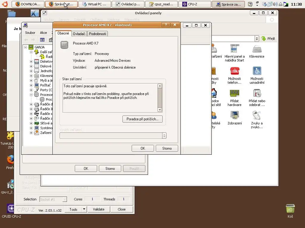Screen dimensions: 305x228
Task: Open the Přidat hardware icon
Action: [x=234, y=97]
